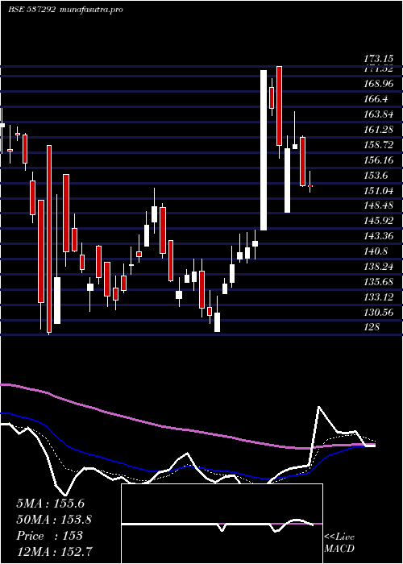The image size is (403, 564).
Task: Click the tallest white candlestick reaching 172
Action: click(264, 150)
